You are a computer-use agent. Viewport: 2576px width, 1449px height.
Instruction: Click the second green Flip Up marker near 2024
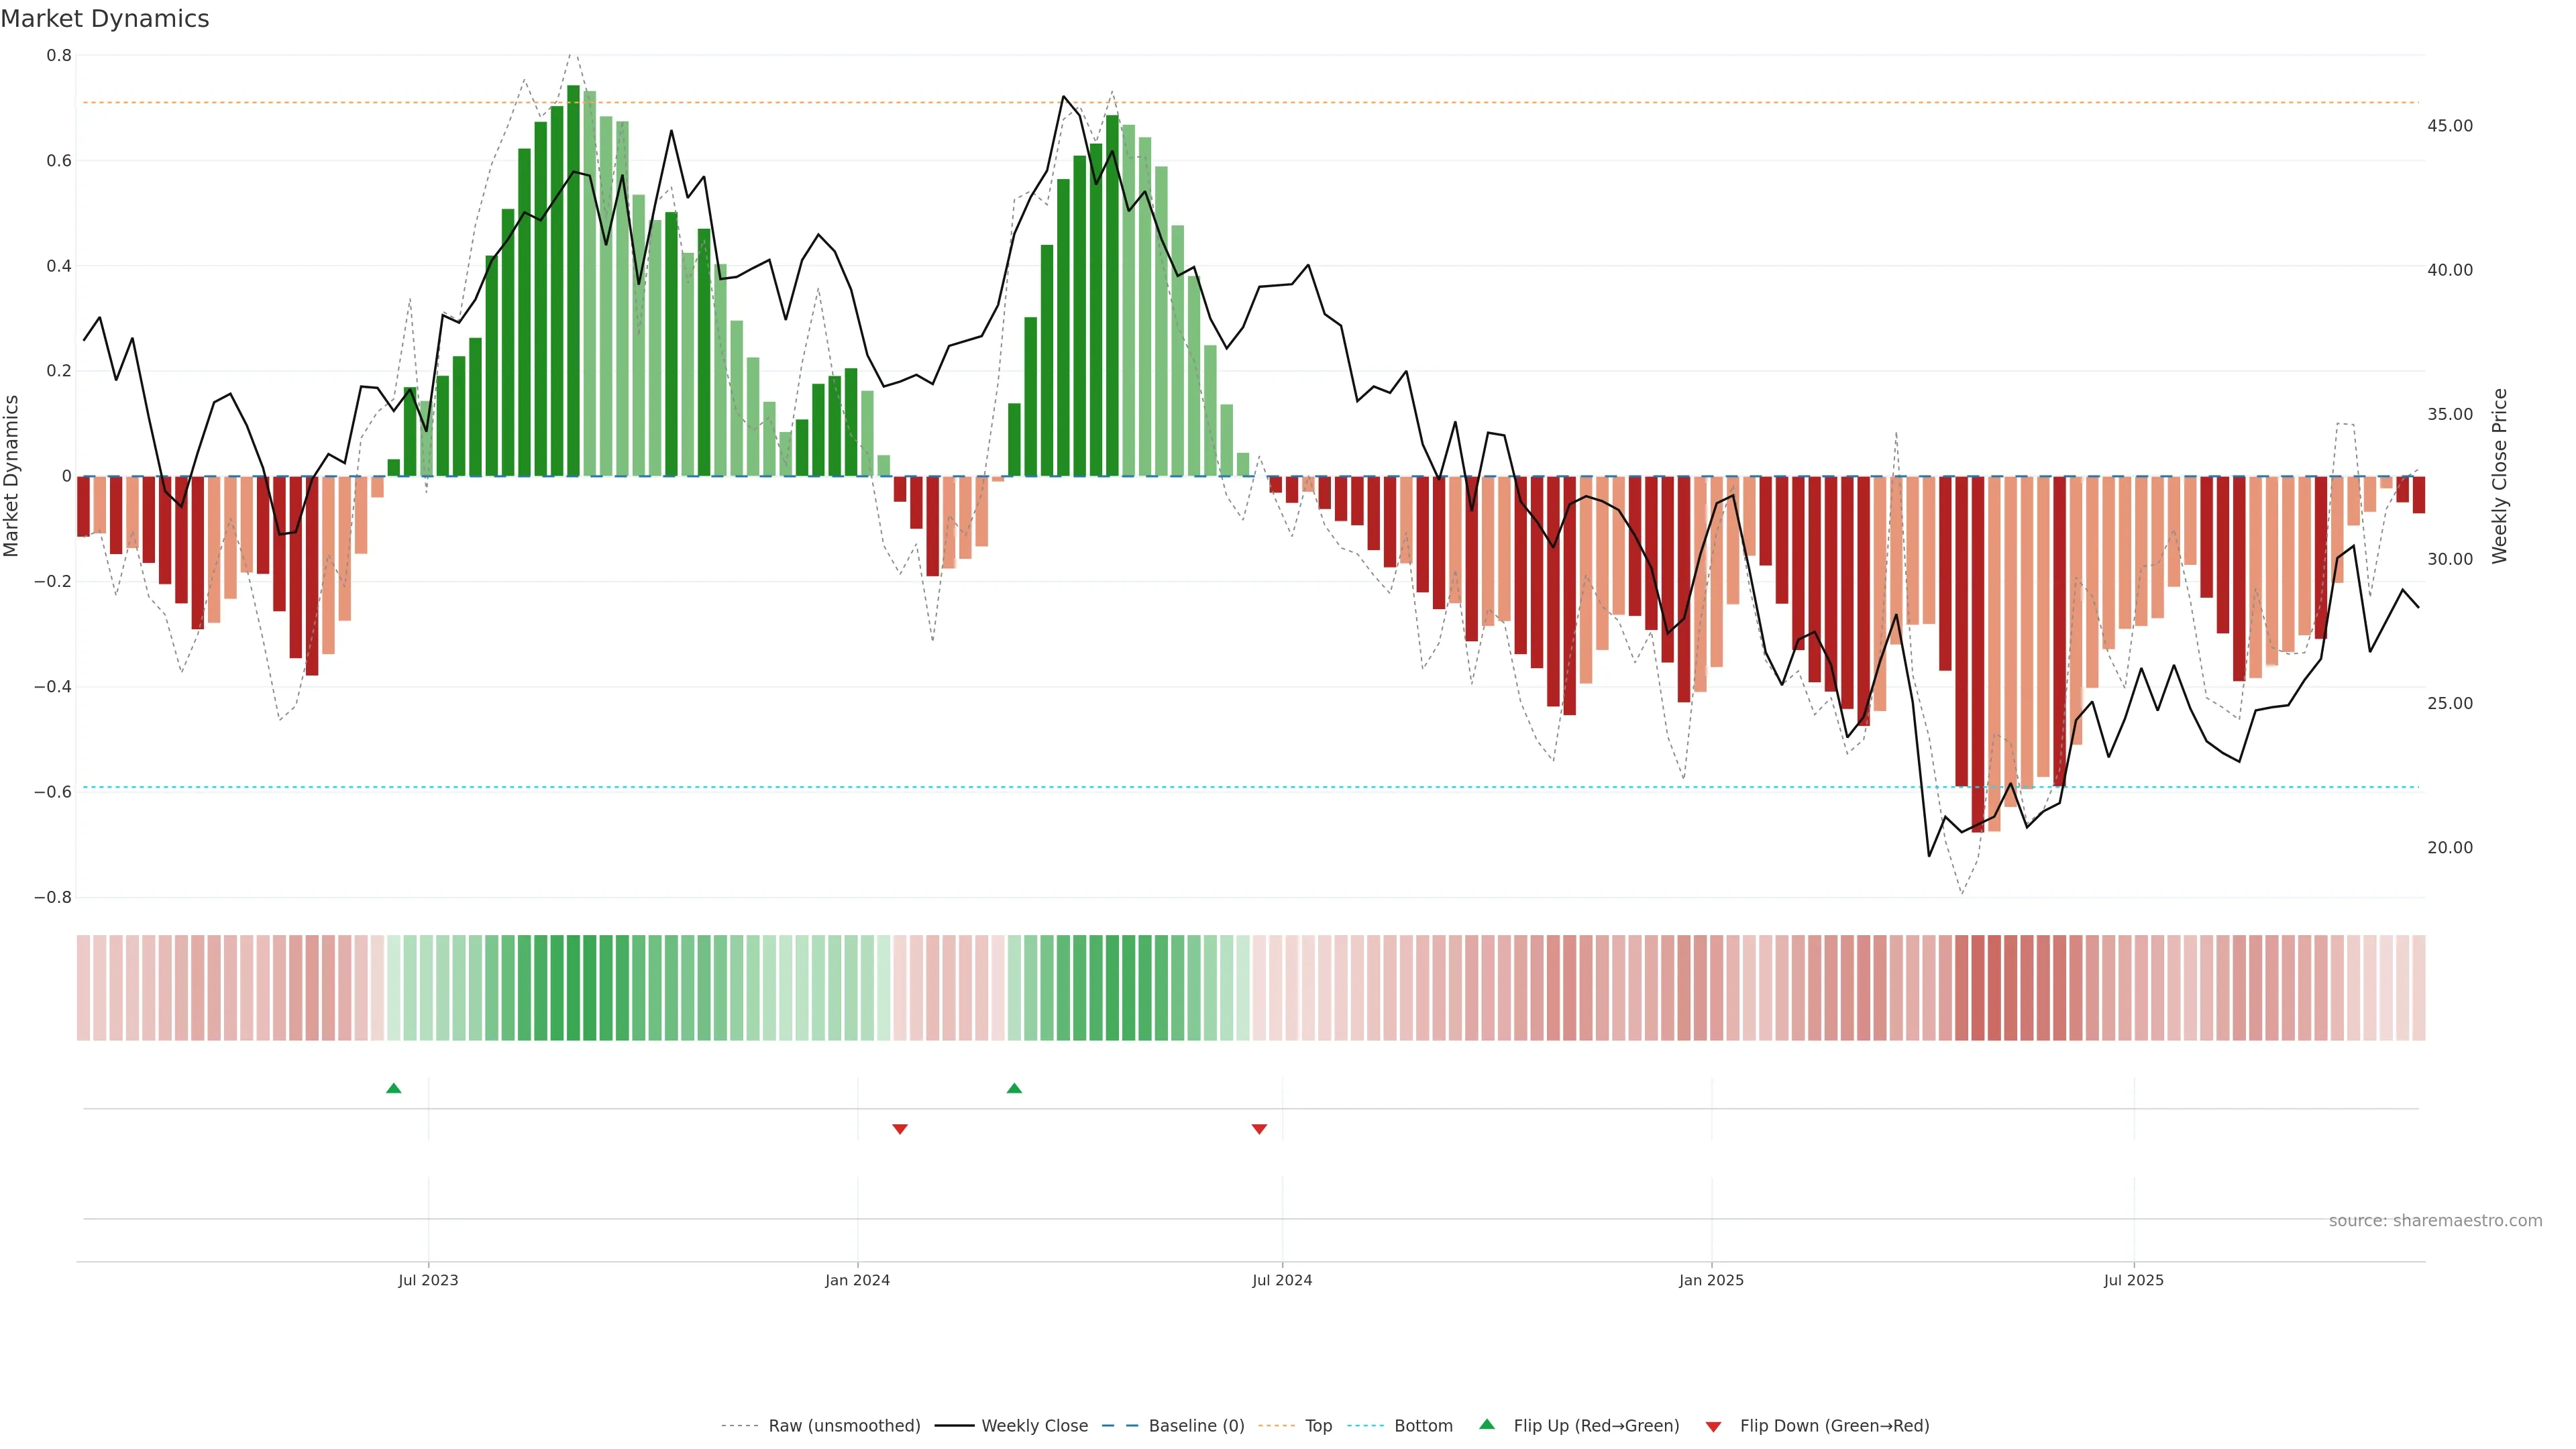(1014, 1088)
